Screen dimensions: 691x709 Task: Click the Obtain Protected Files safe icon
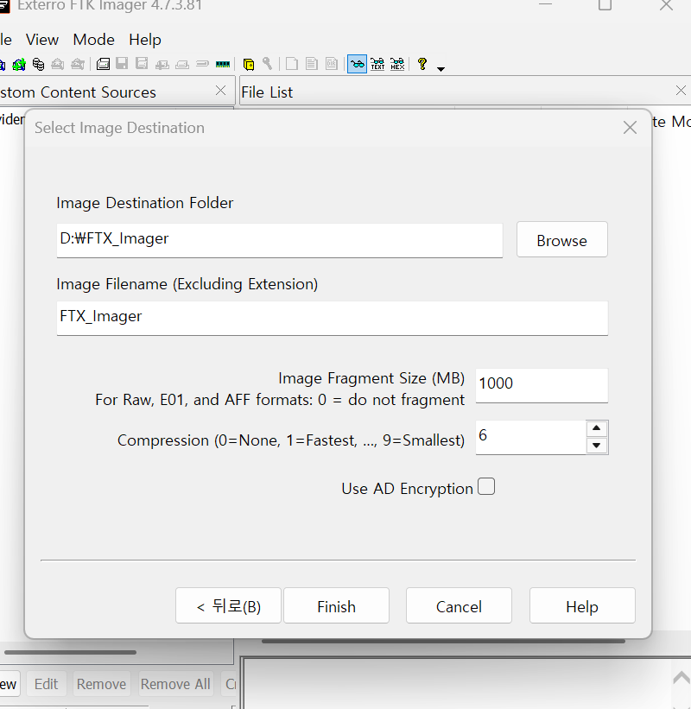pyautogui.click(x=248, y=64)
